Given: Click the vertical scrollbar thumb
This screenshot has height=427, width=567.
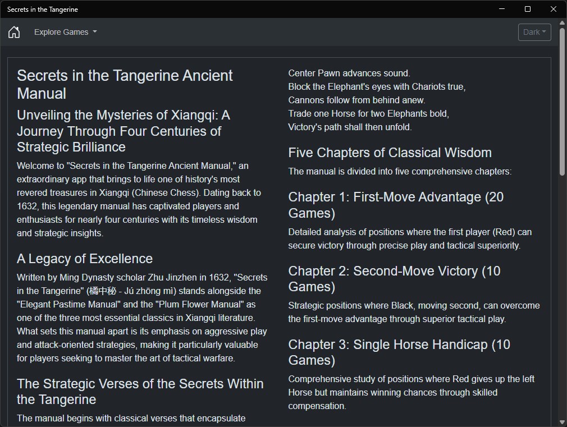Looking at the screenshot, I should pos(562,101).
